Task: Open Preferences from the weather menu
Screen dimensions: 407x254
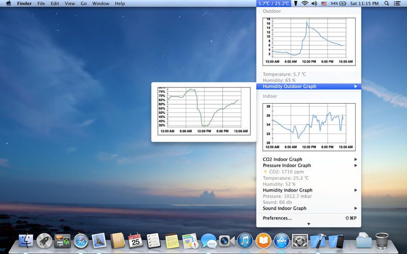Action: pyautogui.click(x=277, y=218)
